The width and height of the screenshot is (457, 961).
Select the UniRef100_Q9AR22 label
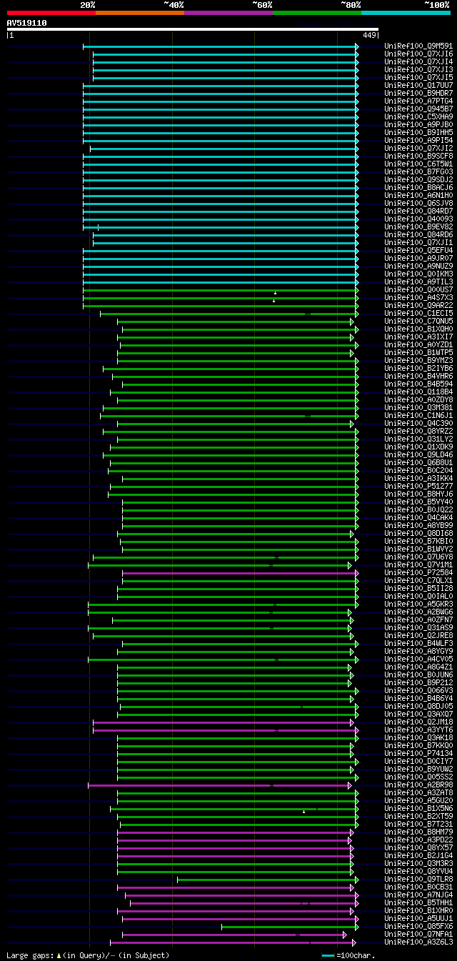coord(418,306)
